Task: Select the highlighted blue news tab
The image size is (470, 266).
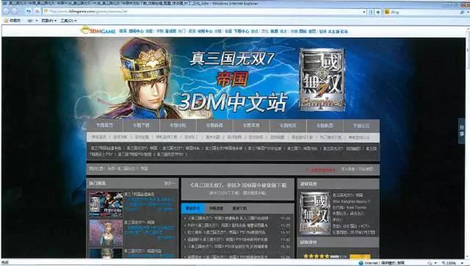Action: click(x=193, y=208)
